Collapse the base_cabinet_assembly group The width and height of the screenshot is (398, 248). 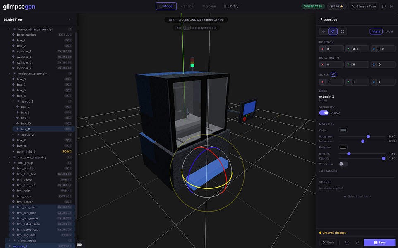click(10, 29)
